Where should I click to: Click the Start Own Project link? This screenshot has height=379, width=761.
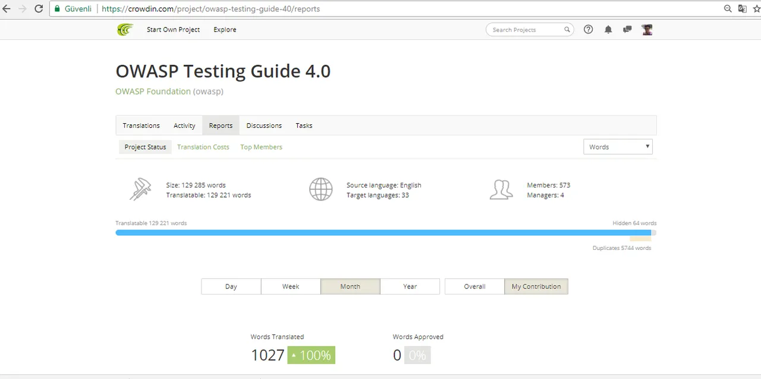[173, 30]
